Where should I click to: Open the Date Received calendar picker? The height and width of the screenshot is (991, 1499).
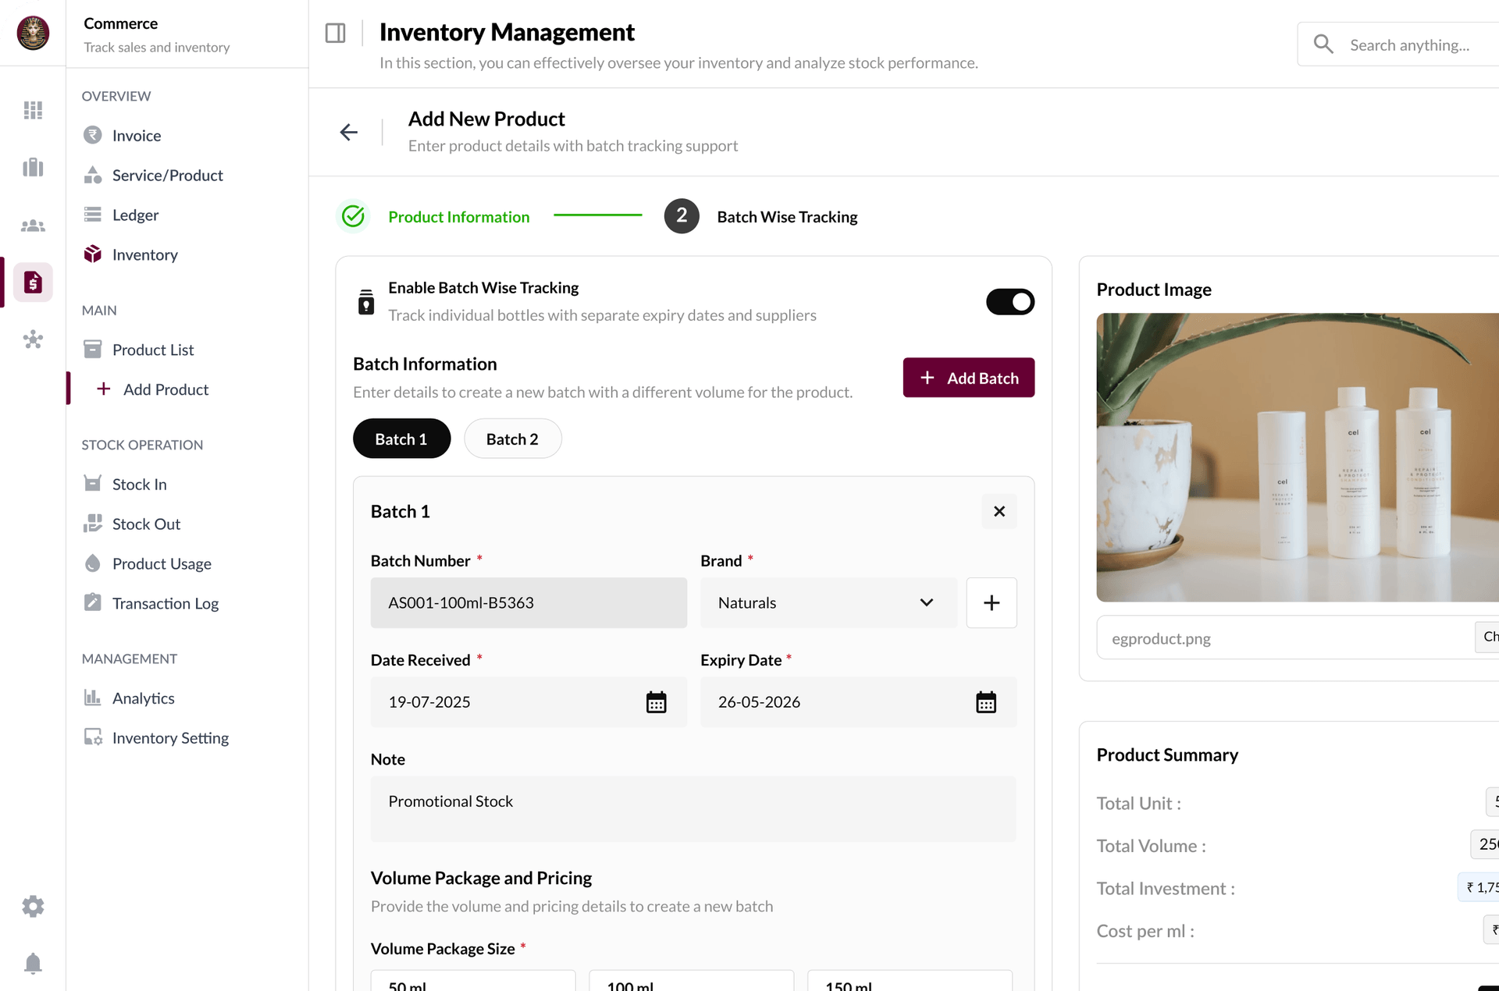(x=656, y=702)
